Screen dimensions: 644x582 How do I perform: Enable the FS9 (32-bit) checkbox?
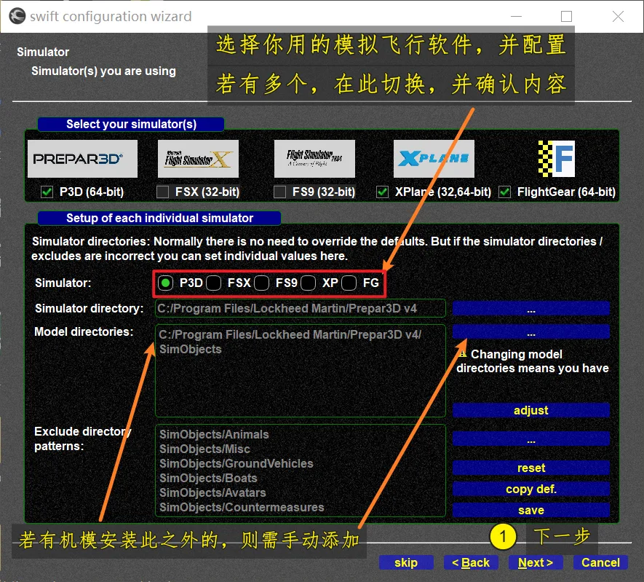280,192
